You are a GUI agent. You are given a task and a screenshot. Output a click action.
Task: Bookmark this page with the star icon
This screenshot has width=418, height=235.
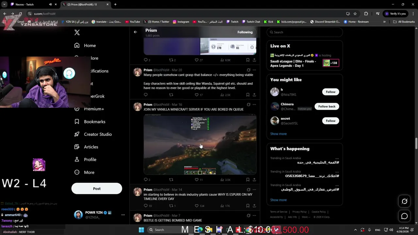pyautogui.click(x=355, y=14)
